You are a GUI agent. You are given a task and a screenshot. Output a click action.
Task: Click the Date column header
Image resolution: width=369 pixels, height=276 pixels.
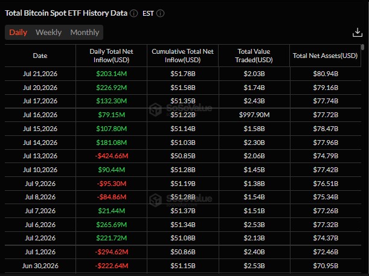(x=40, y=56)
